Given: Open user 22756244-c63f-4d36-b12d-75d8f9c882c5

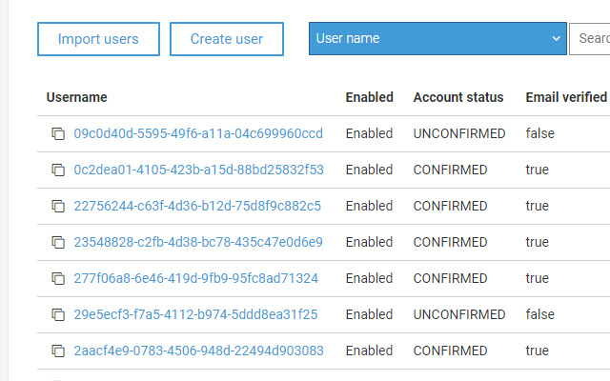Looking at the screenshot, I should point(197,206).
